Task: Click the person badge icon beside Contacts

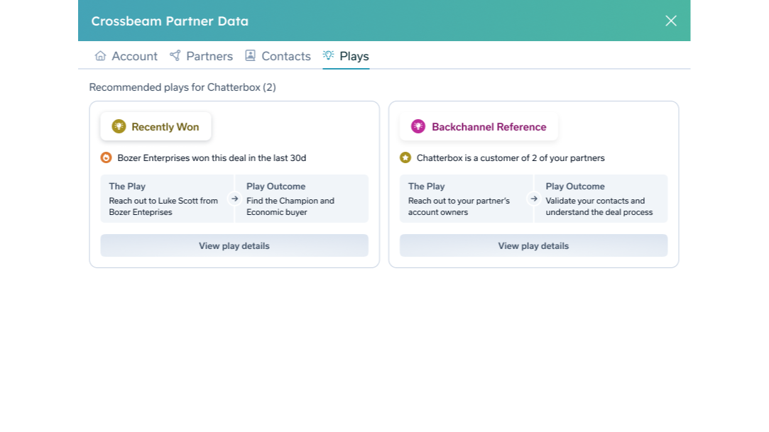Action: coord(250,56)
